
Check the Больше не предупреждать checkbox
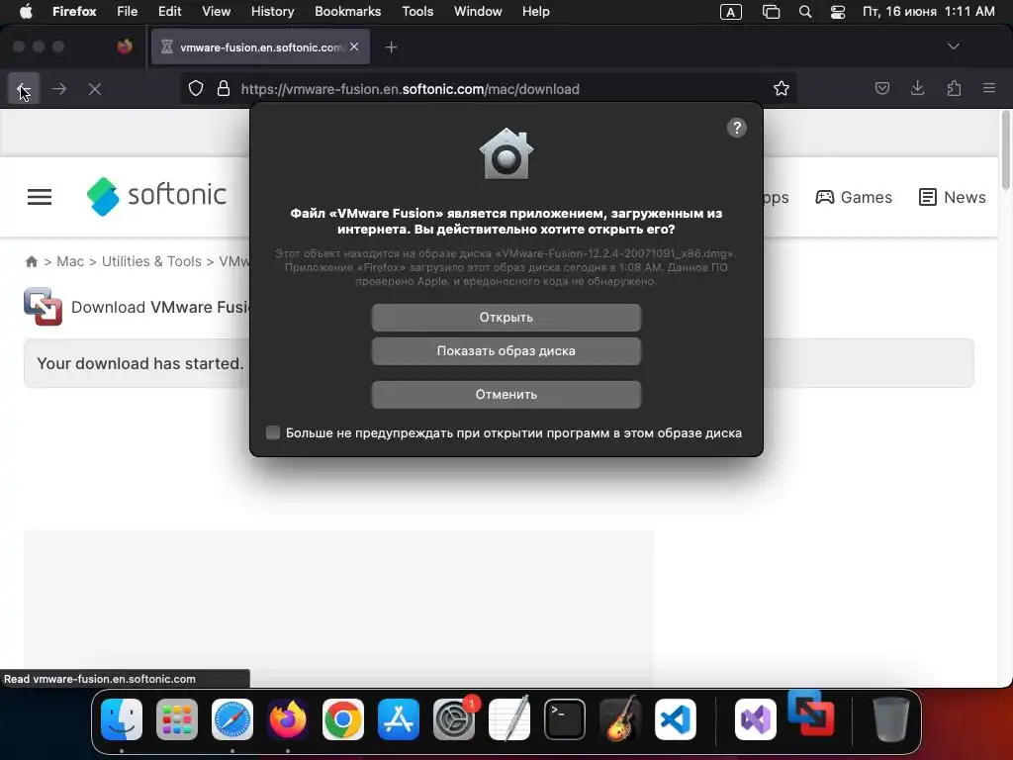point(273,432)
